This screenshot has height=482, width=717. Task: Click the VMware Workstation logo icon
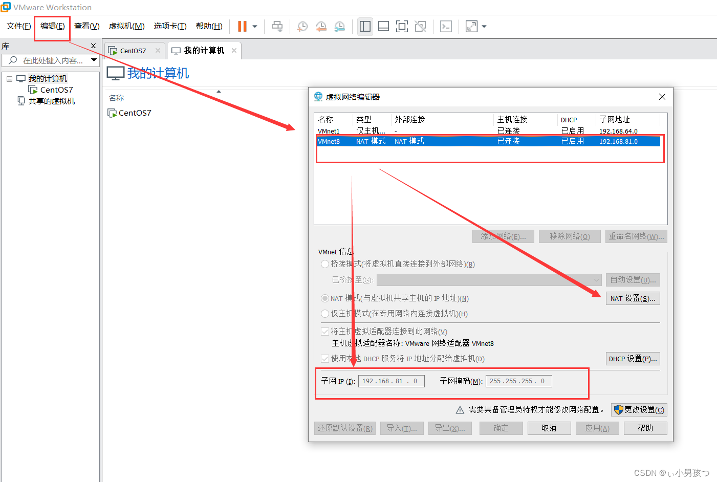click(6, 7)
